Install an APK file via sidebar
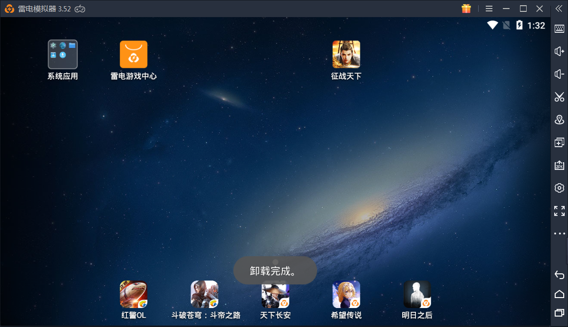The width and height of the screenshot is (568, 327). tap(559, 165)
